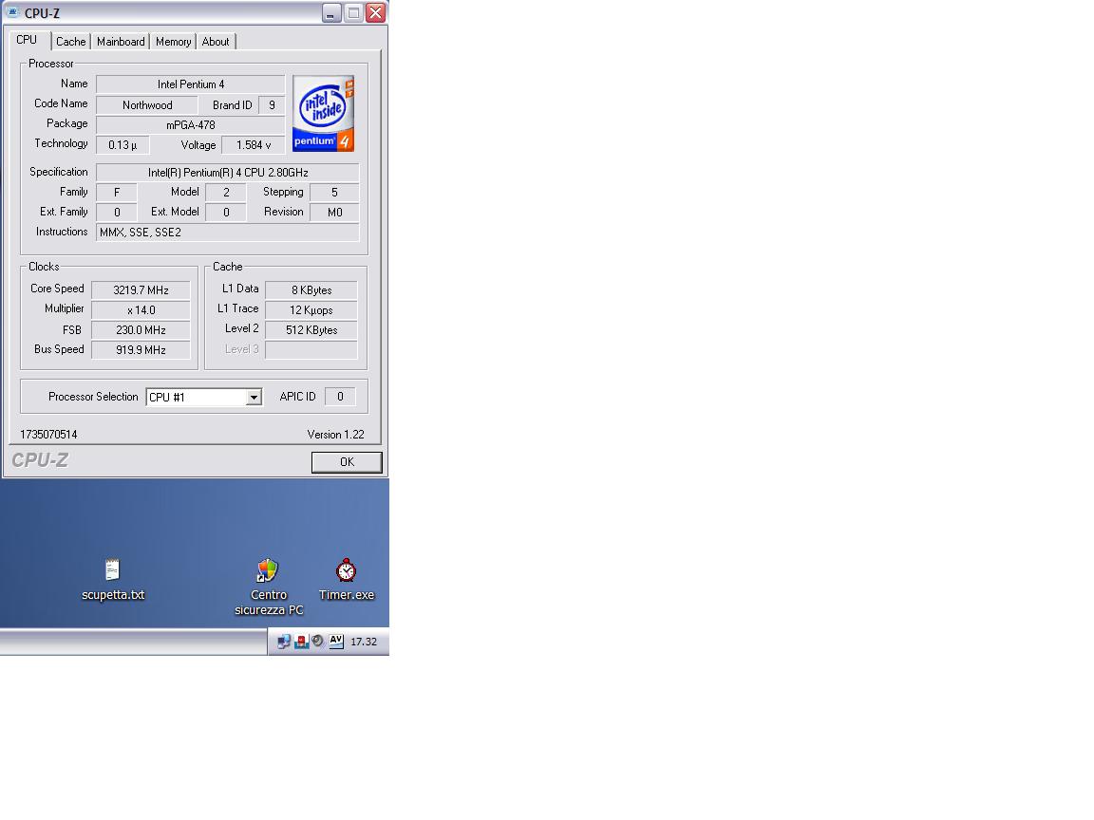This screenshot has width=1094, height=820.
Task: Click the Core Speed value '3219.7 MHz'
Action: [x=141, y=290]
